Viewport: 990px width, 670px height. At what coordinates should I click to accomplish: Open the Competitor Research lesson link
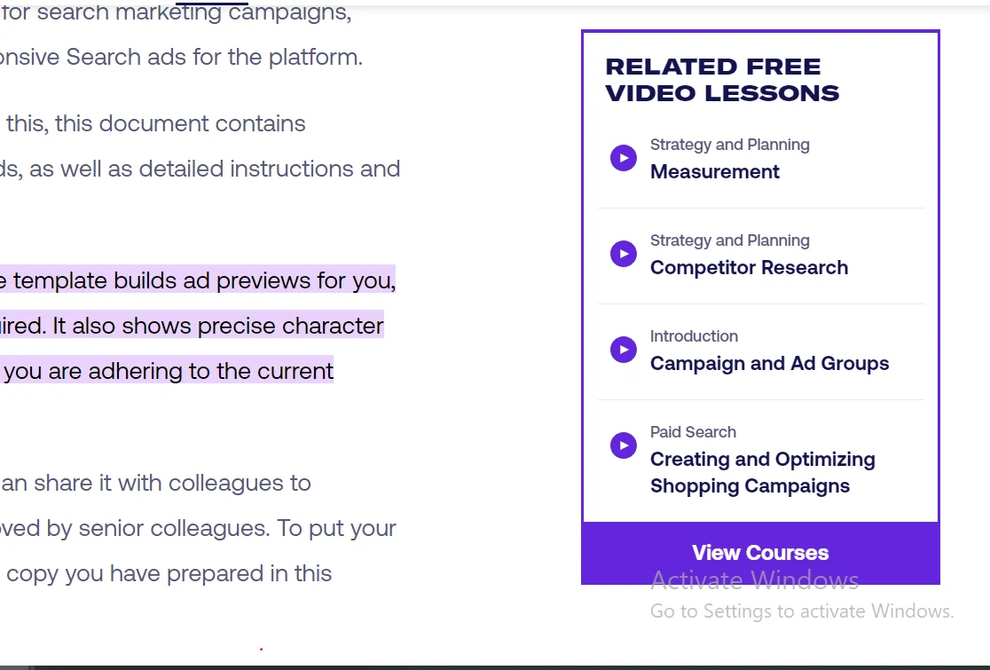(749, 267)
